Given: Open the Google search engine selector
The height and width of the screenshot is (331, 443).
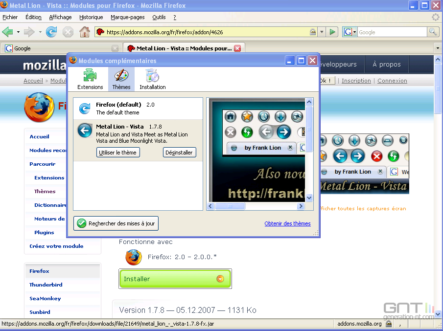Looking at the screenshot, I should [350, 32].
